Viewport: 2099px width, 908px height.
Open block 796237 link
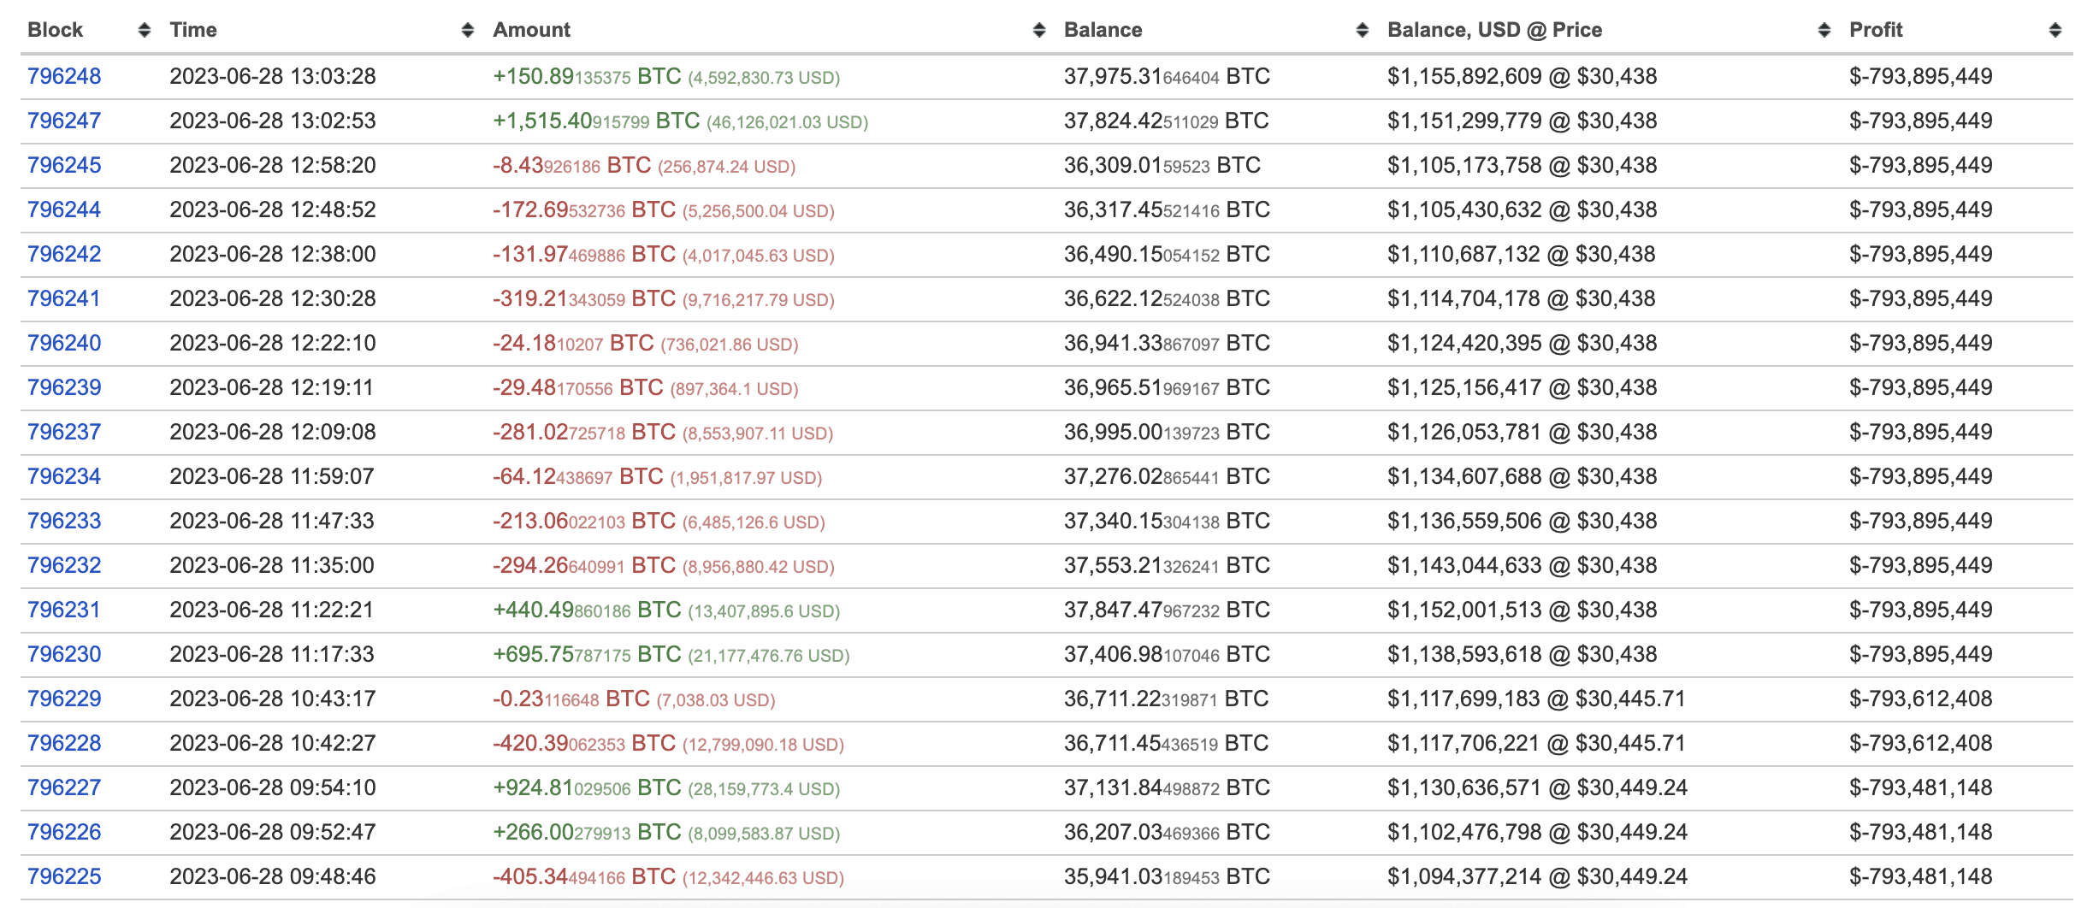[x=64, y=432]
